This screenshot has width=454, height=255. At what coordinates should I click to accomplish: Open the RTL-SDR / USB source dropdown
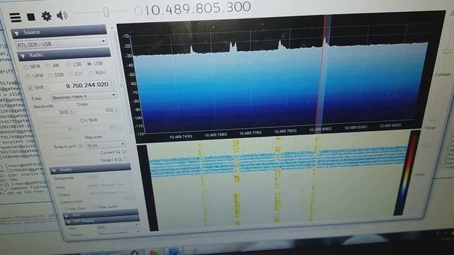tap(61, 44)
